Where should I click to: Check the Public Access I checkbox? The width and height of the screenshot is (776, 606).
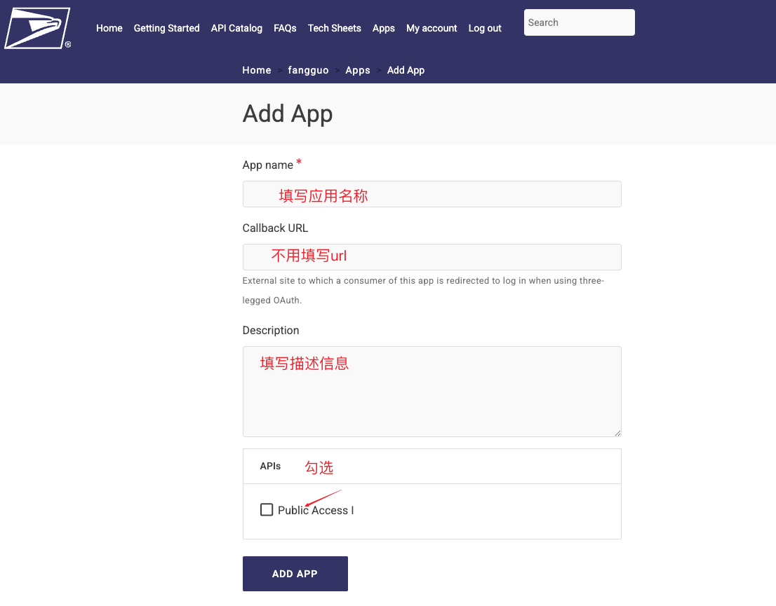pos(267,509)
